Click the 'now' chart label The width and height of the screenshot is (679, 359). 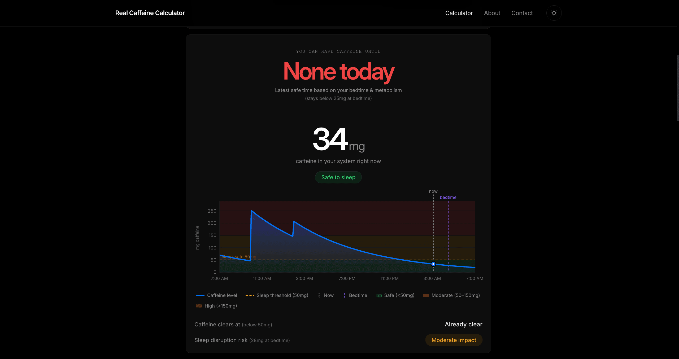(433, 191)
